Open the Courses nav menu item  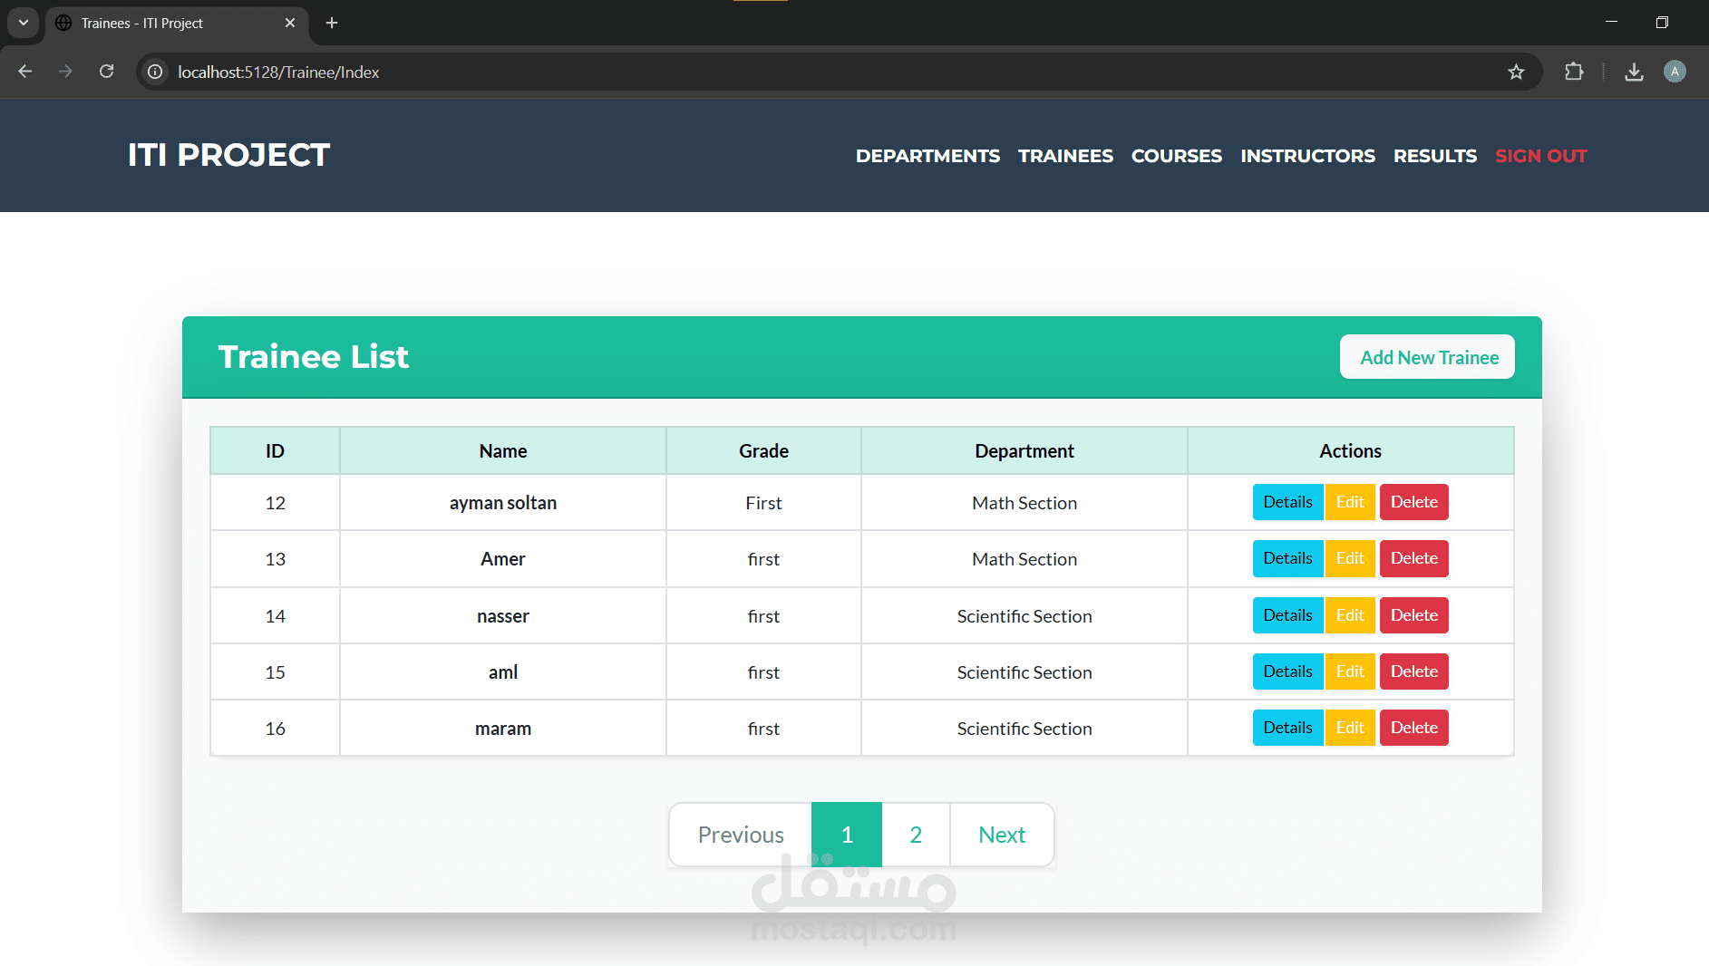(x=1177, y=156)
